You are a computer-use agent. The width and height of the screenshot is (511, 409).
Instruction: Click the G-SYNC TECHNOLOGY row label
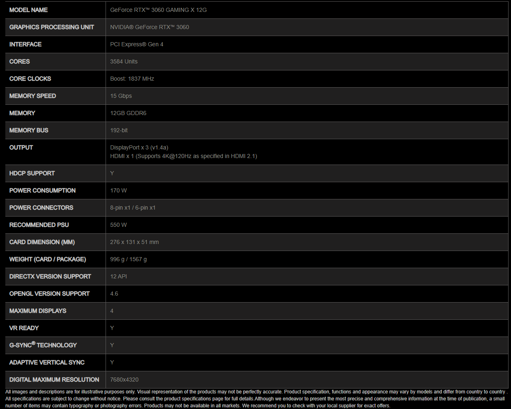pos(43,345)
